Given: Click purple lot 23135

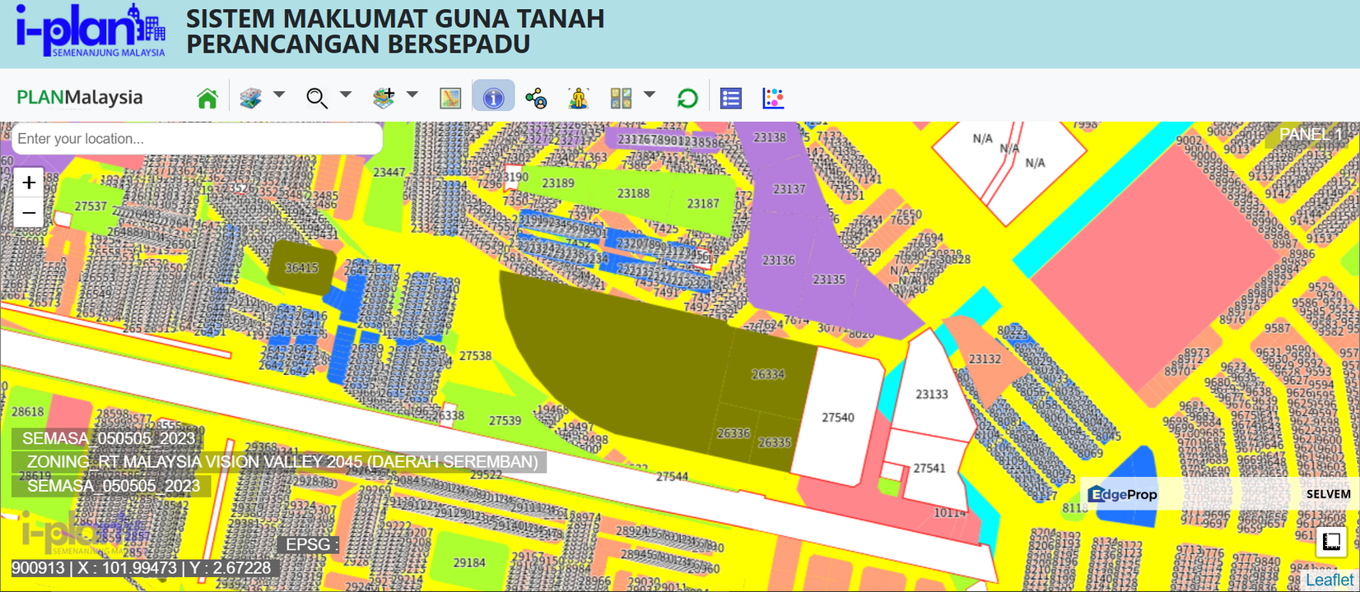Looking at the screenshot, I should click(x=829, y=280).
